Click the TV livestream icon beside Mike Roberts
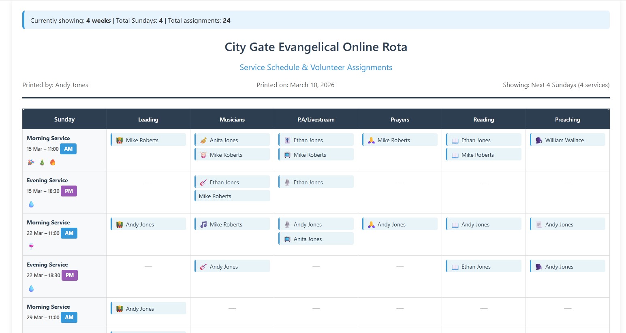Screen dimensions: 626x333 287,154
